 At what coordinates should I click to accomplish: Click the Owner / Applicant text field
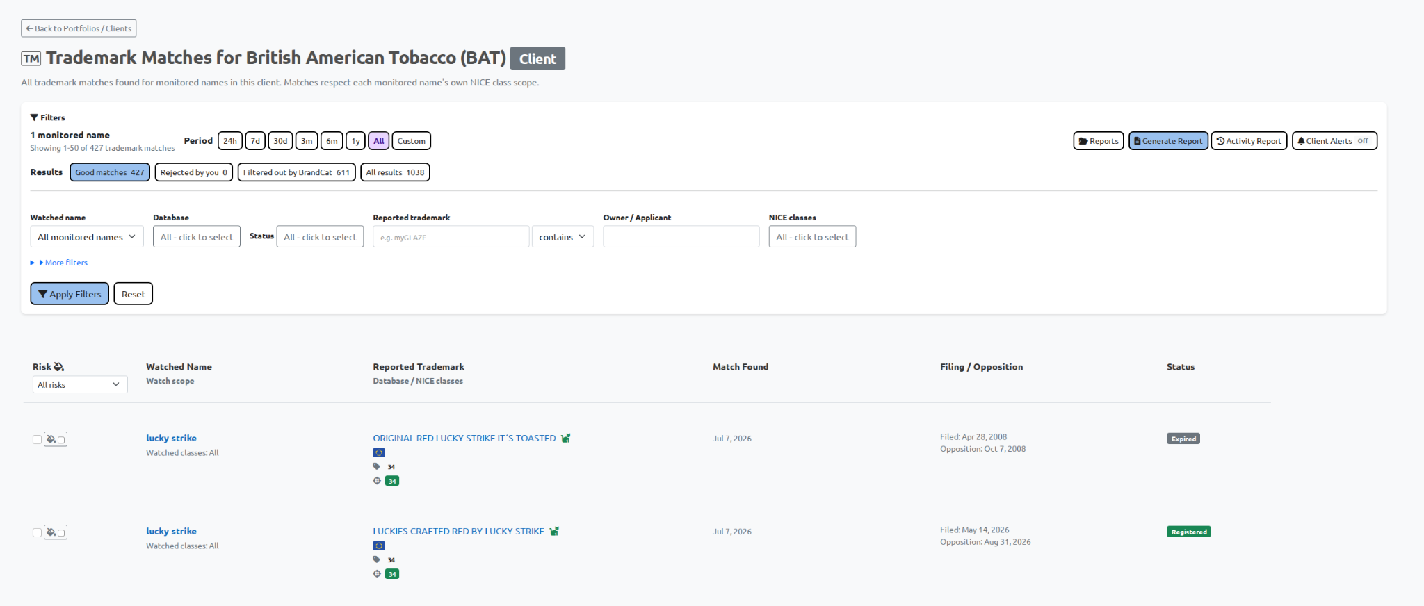(x=681, y=237)
